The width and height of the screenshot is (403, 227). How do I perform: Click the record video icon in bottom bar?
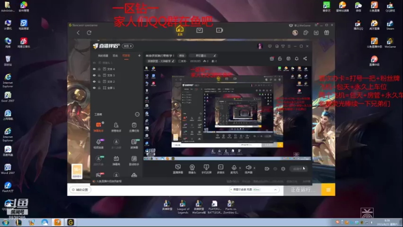click(x=267, y=169)
